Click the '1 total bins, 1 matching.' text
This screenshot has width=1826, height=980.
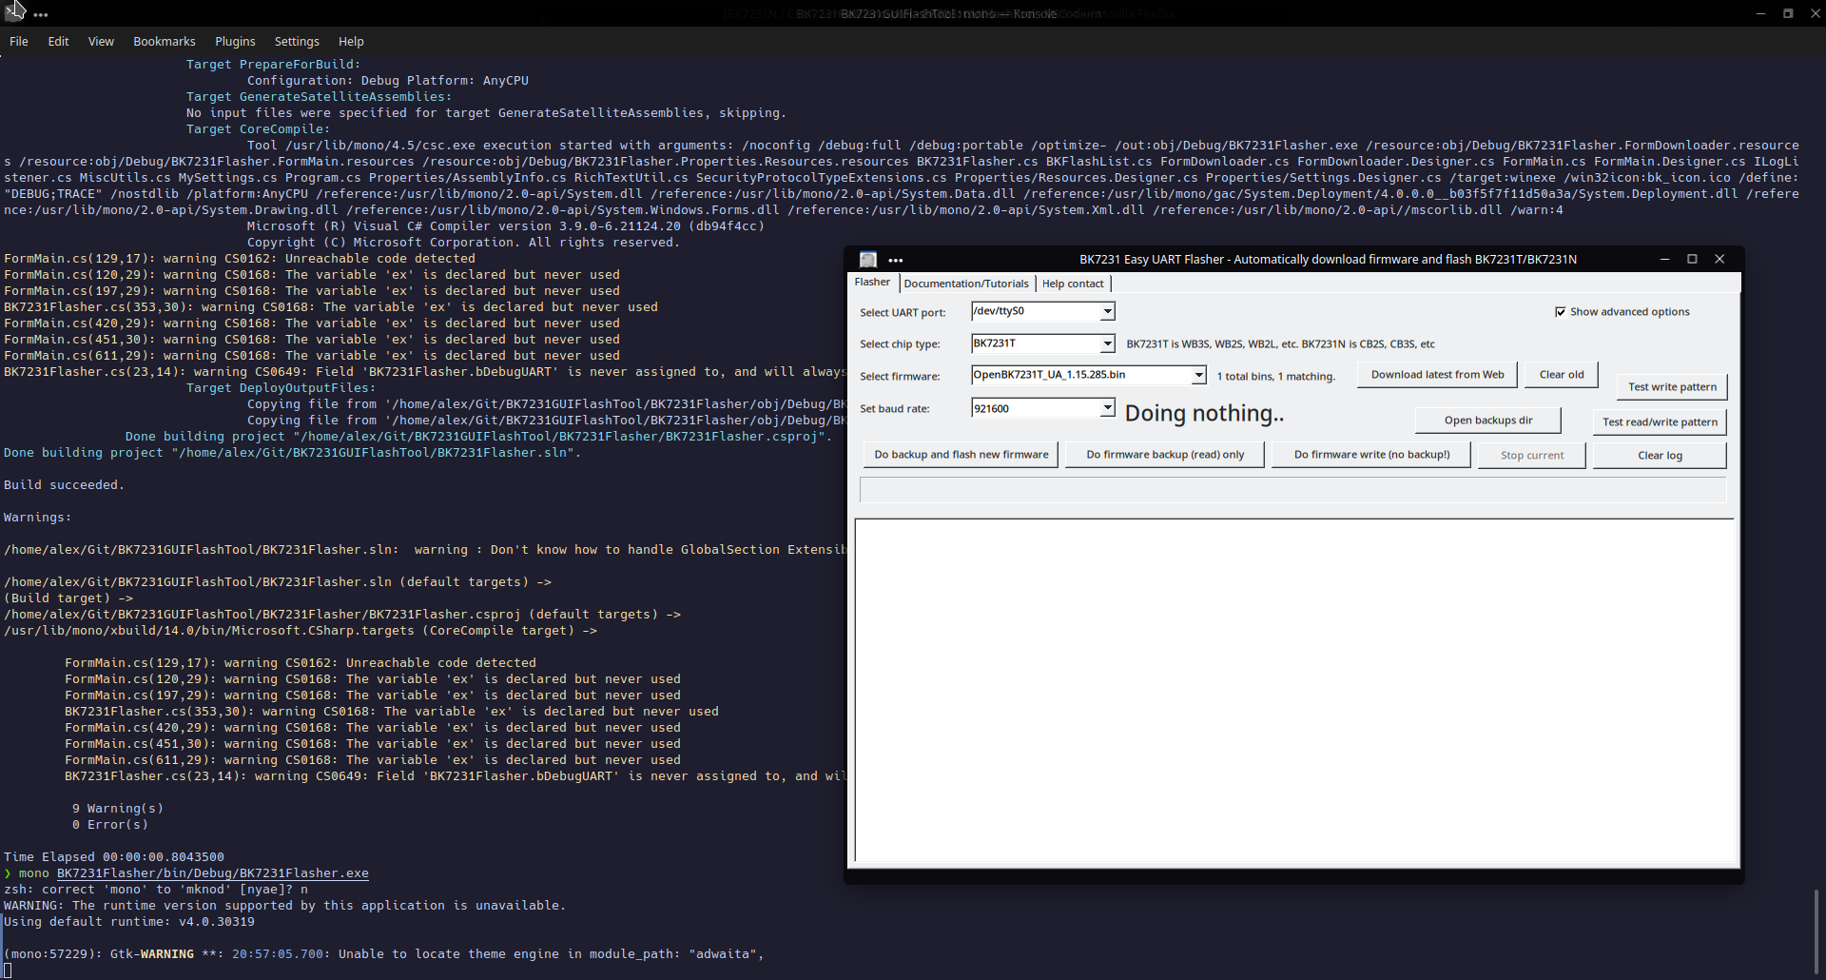pos(1275,376)
